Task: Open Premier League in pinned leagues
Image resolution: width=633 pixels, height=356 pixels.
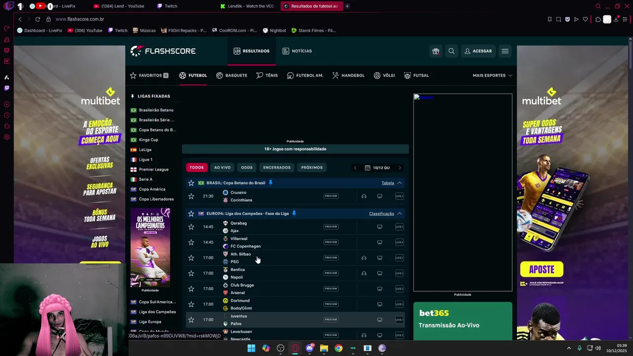Action: (153, 169)
